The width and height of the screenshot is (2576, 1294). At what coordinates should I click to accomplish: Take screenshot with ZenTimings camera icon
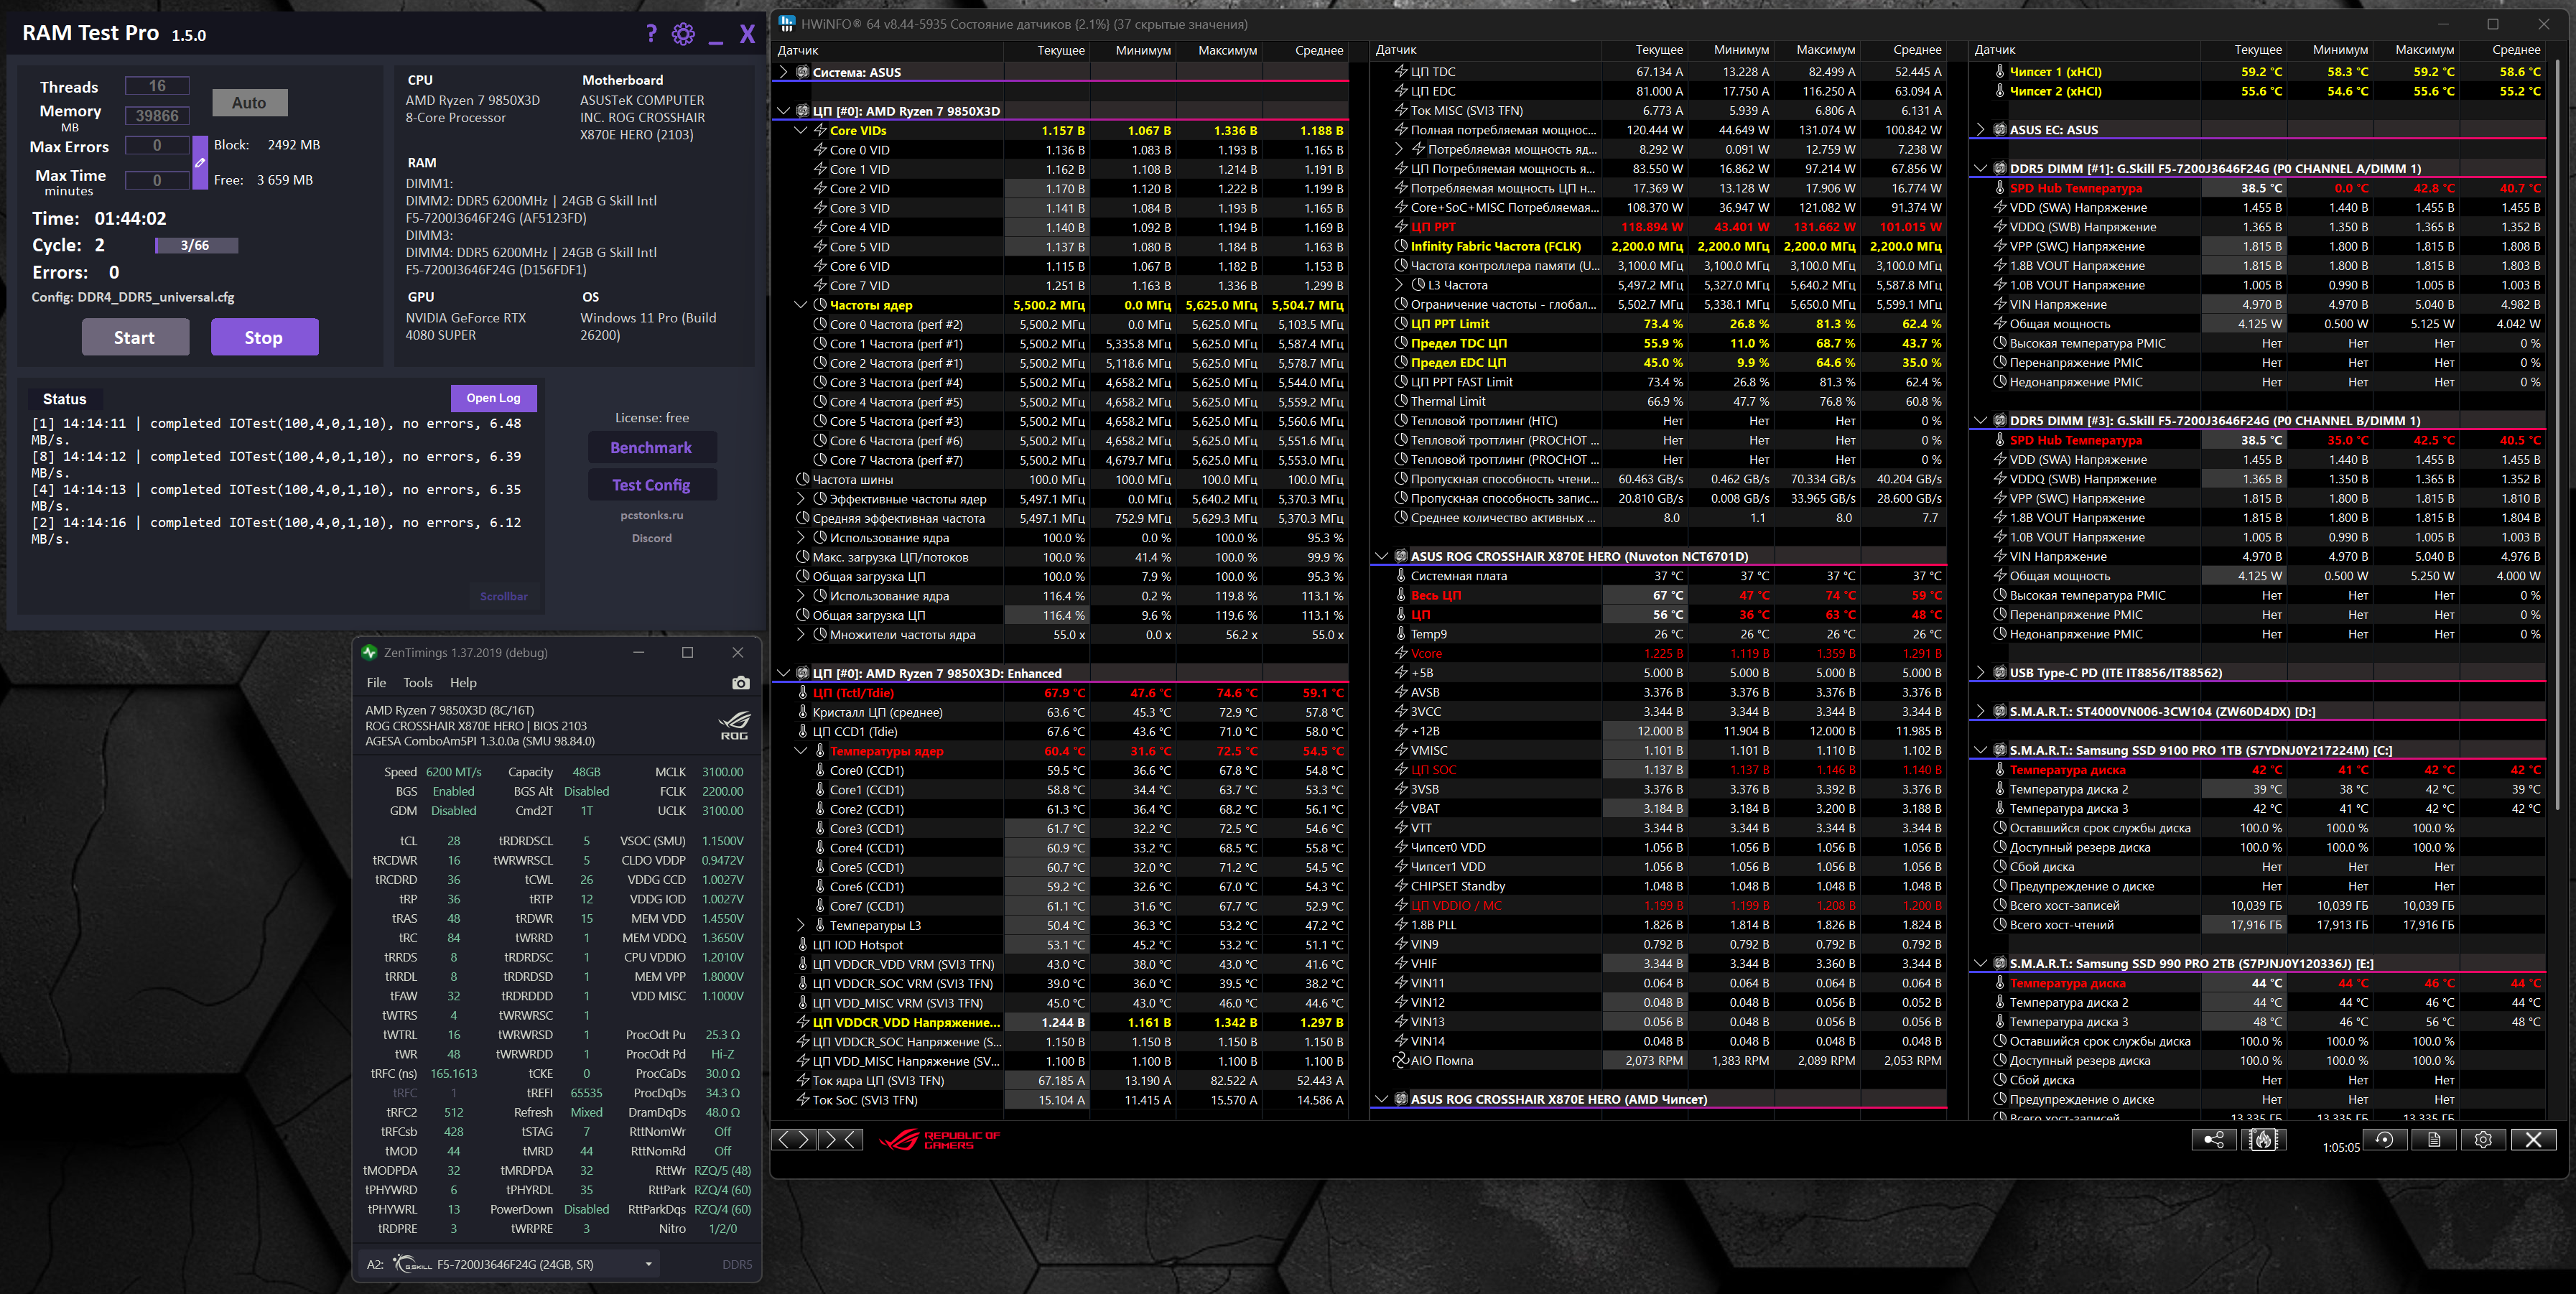pyautogui.click(x=740, y=683)
